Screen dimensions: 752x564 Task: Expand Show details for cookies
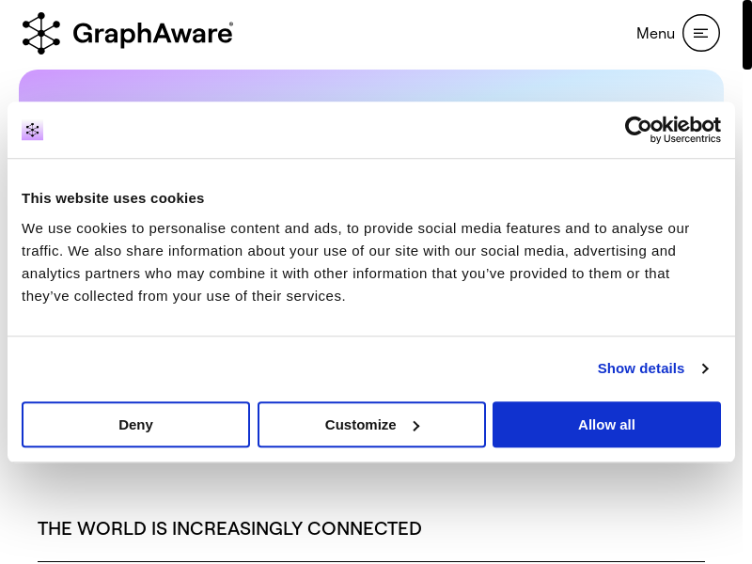(641, 368)
